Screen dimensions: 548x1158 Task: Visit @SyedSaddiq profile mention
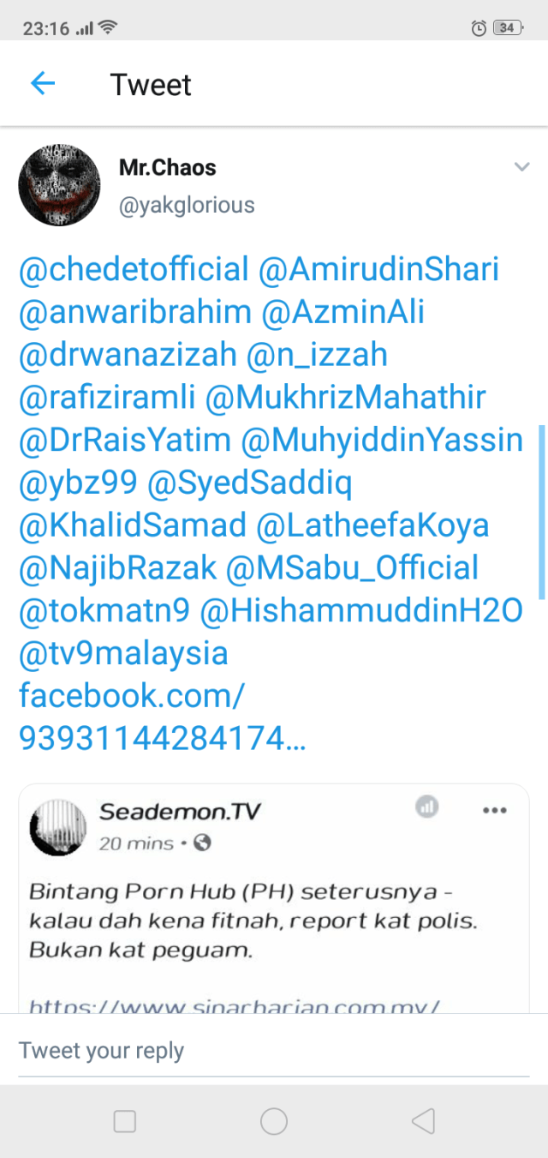click(249, 483)
